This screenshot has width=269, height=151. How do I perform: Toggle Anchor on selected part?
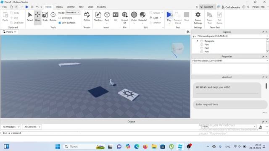coord(155,23)
